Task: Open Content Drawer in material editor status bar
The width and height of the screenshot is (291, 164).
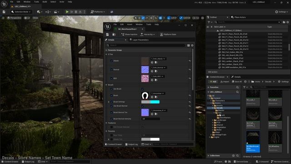Action: 113,144
